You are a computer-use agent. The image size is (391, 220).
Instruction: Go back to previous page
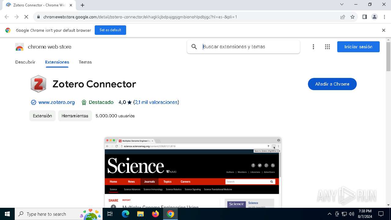(x=7, y=17)
